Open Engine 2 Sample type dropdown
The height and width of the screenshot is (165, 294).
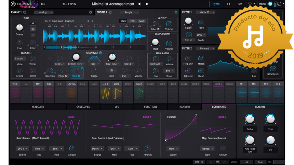129,12
